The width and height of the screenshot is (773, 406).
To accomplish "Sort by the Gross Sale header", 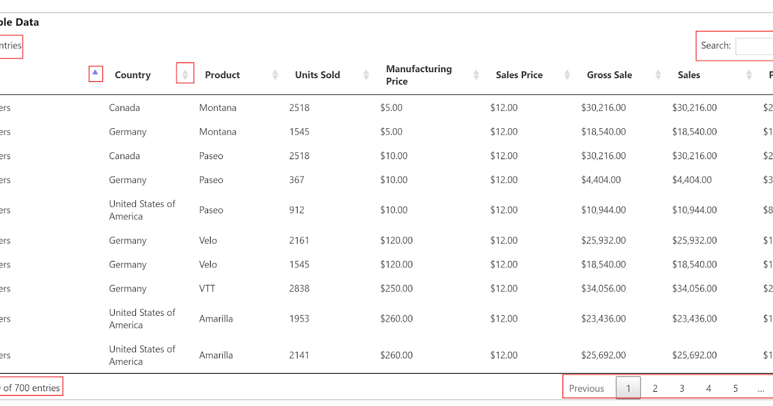I will pos(609,75).
